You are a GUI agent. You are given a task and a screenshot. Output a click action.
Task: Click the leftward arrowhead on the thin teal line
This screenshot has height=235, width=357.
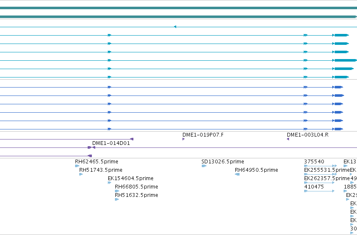[175, 27]
